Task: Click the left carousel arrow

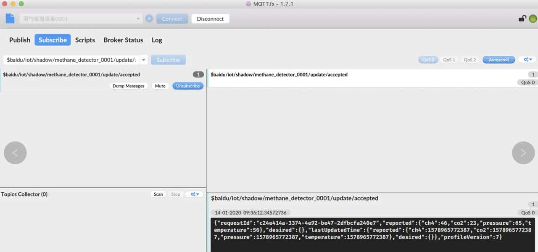Action: tap(15, 153)
